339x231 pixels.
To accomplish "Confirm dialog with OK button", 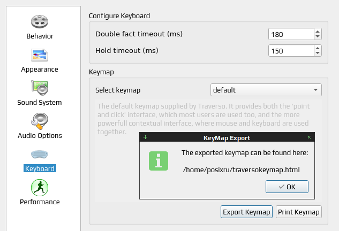I will point(287,187).
